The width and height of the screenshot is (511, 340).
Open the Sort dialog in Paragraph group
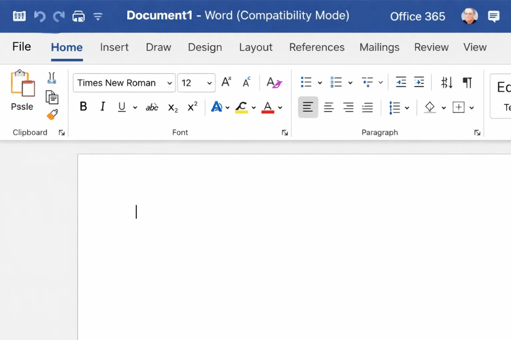coord(446,82)
